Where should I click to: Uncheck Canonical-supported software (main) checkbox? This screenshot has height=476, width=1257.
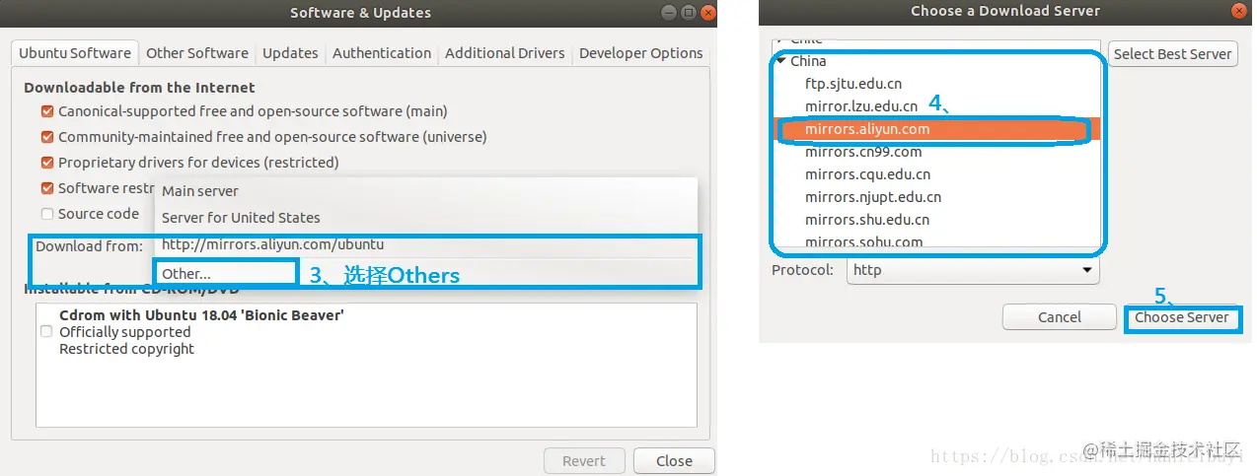pyautogui.click(x=47, y=111)
